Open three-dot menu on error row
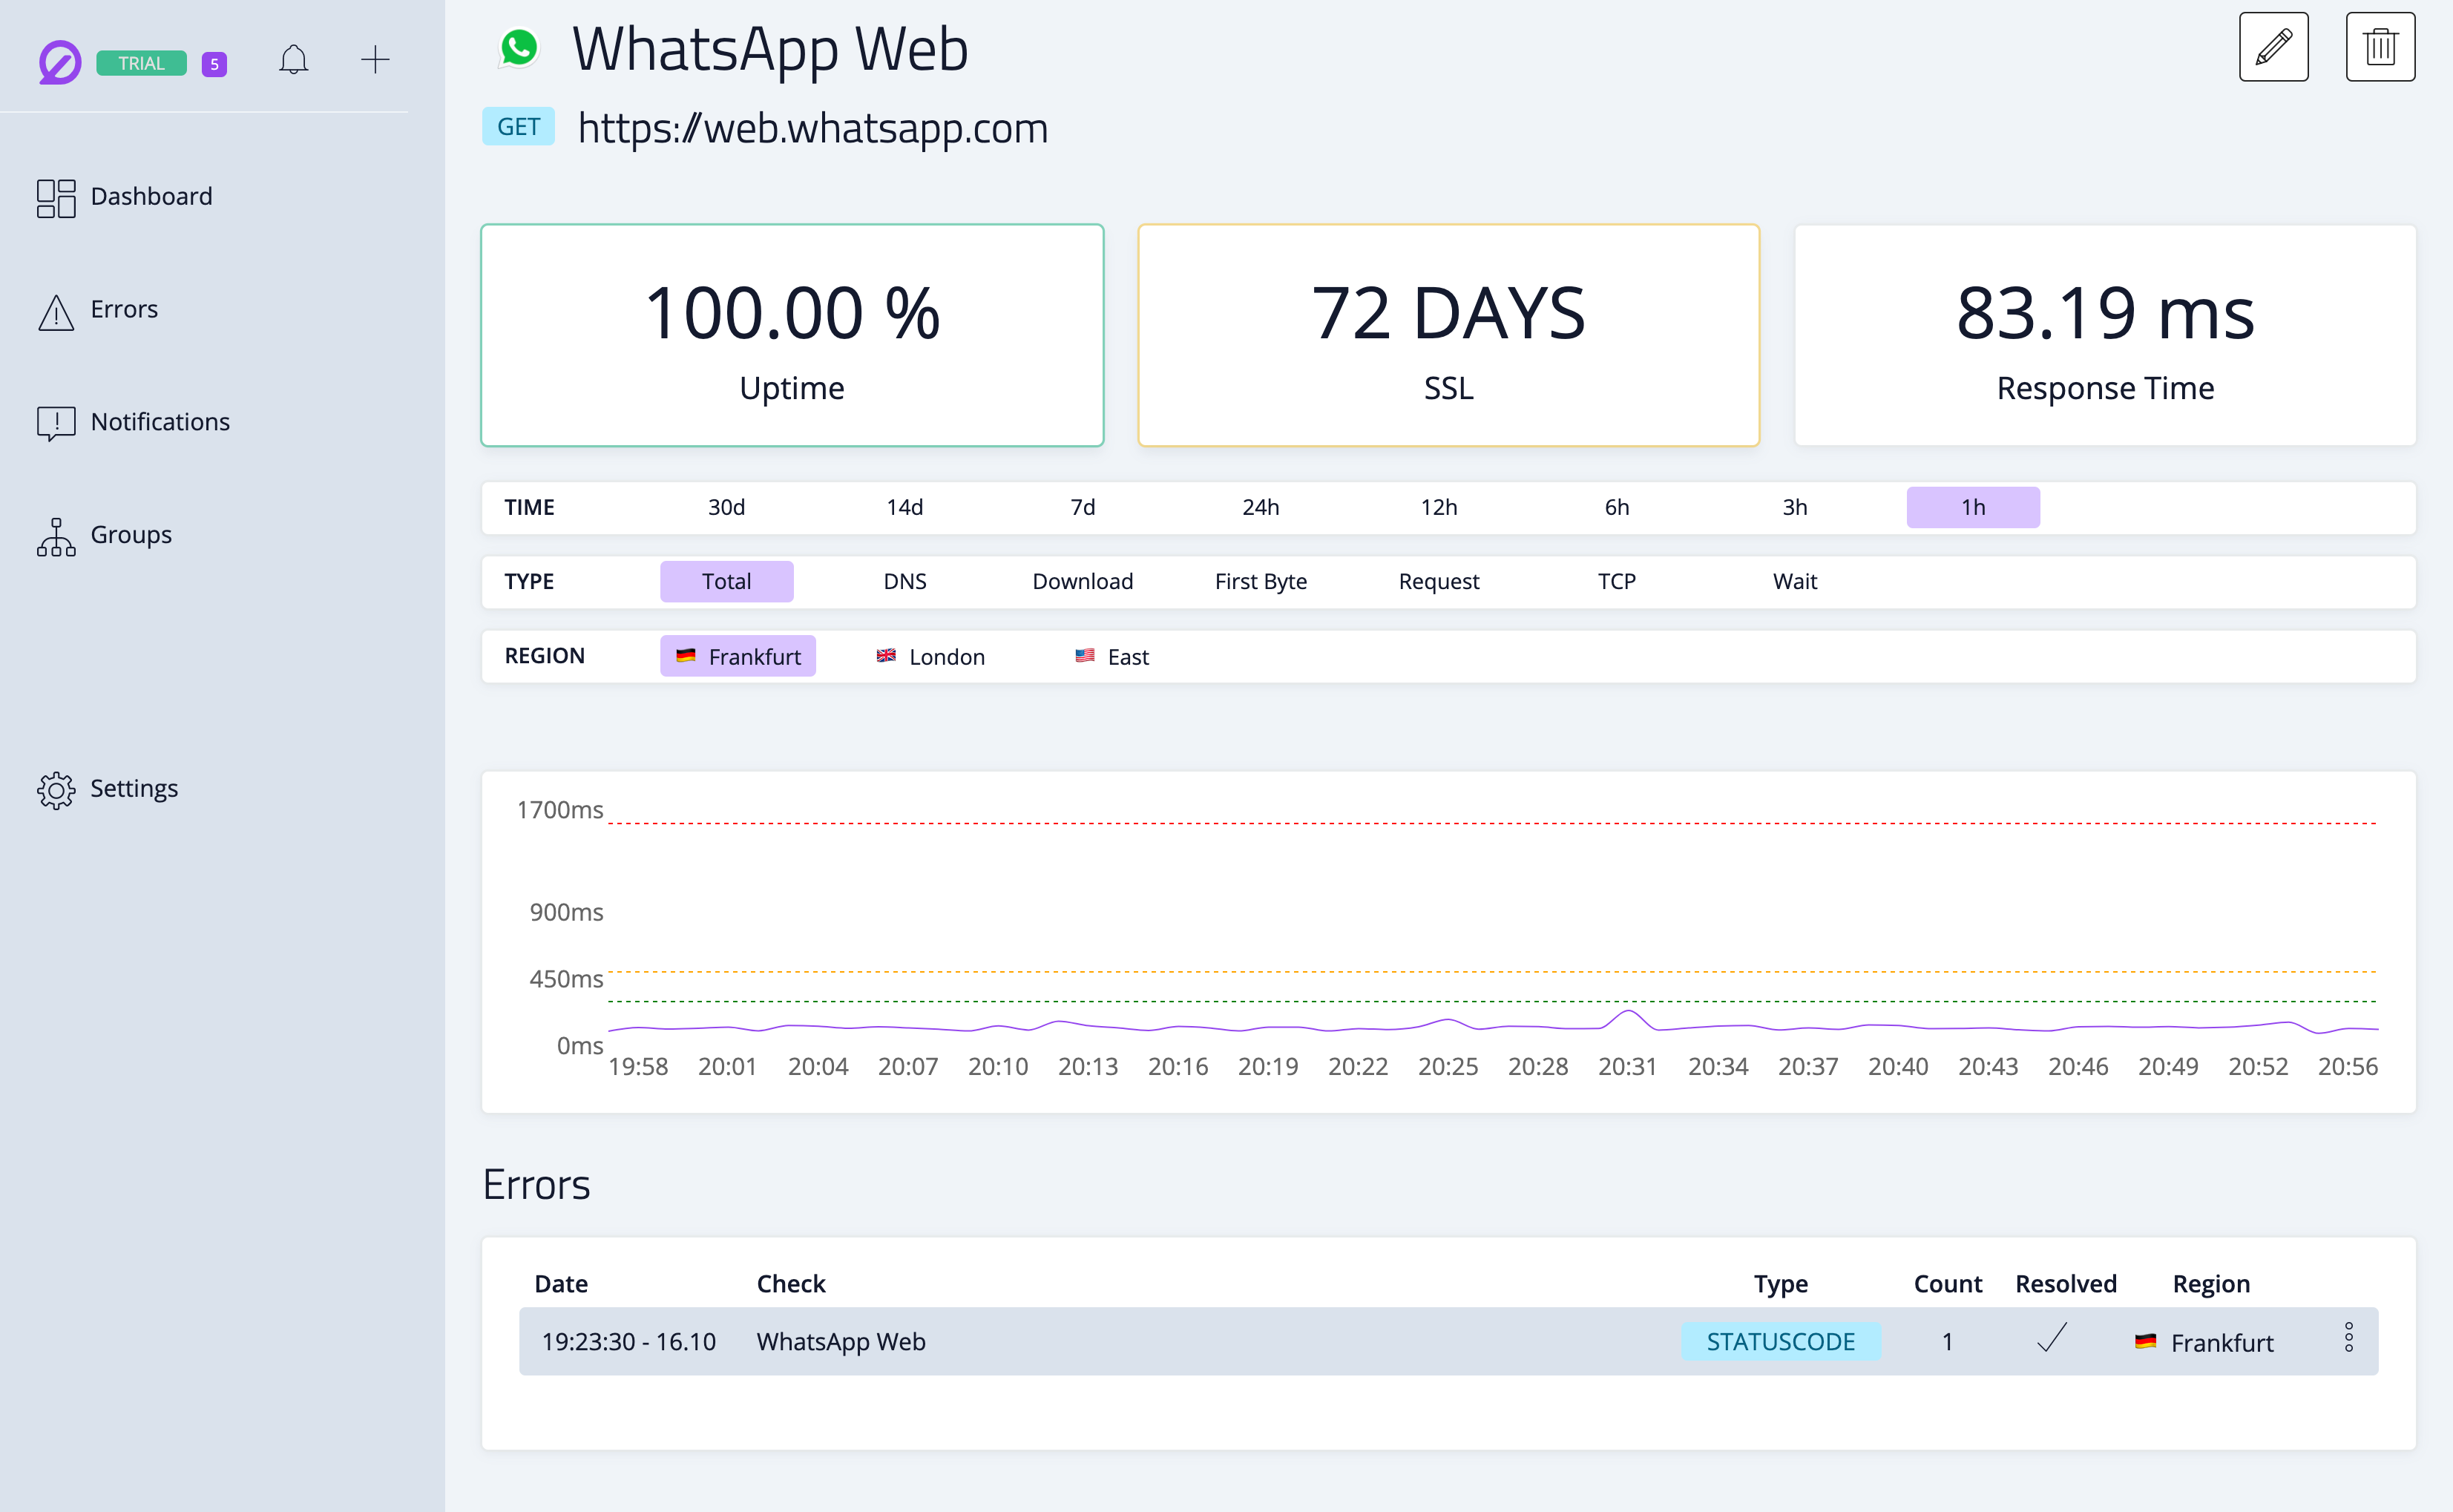The height and width of the screenshot is (1512, 2453). (2348, 1338)
